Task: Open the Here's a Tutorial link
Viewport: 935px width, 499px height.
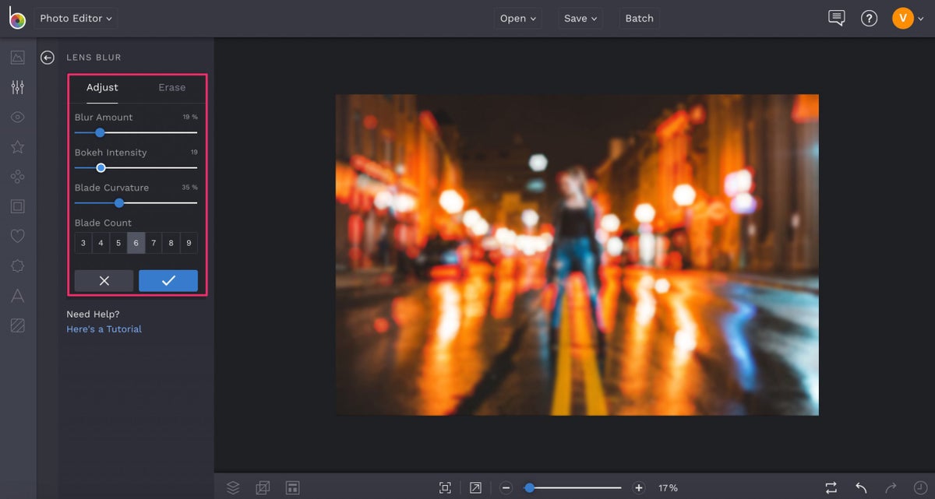Action: tap(104, 329)
